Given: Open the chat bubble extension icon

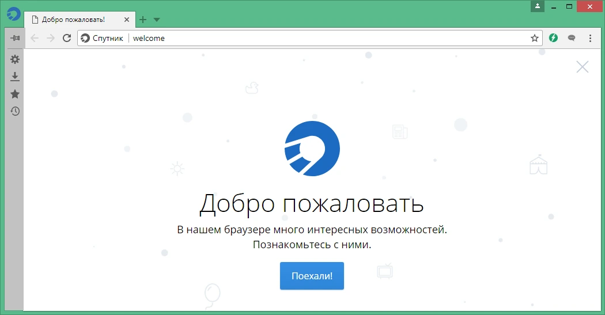Looking at the screenshot, I should [x=572, y=38].
